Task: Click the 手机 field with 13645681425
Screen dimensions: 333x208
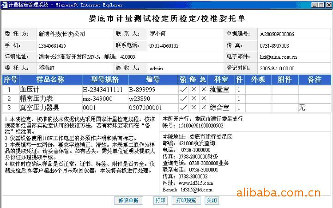Action: [x=73, y=46]
